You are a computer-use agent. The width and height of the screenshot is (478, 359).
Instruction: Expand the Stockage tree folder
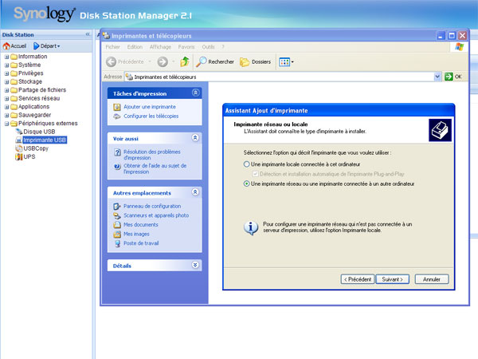point(6,82)
